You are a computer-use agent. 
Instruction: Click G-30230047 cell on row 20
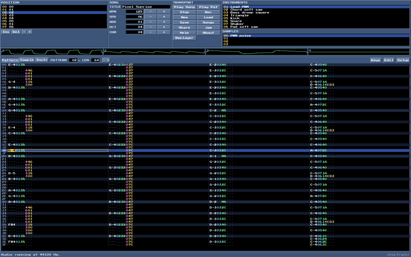pyautogui.click(x=121, y=156)
